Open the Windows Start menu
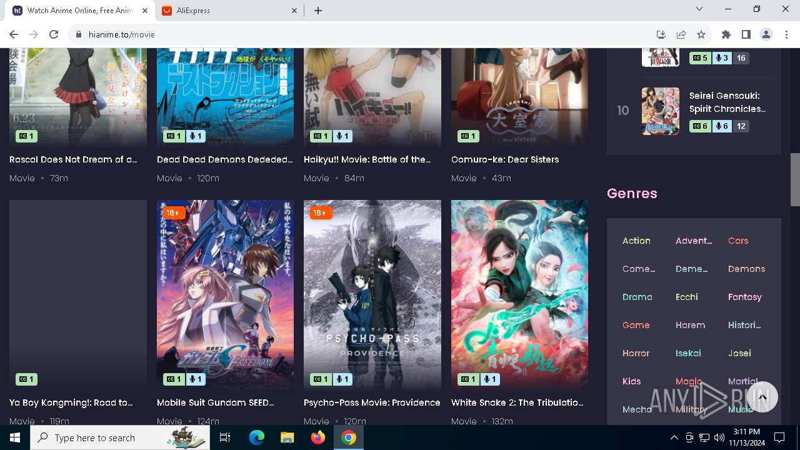 coord(15,437)
